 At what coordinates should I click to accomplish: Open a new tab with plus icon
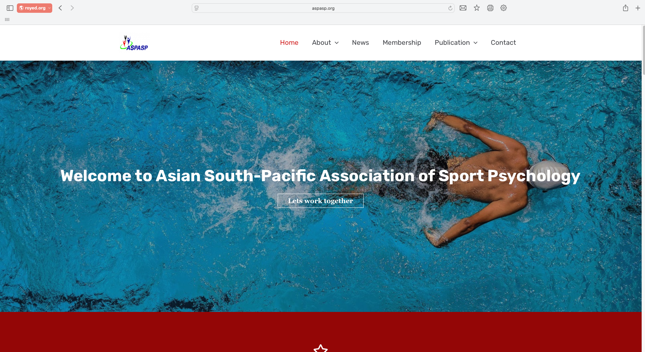pyautogui.click(x=638, y=8)
